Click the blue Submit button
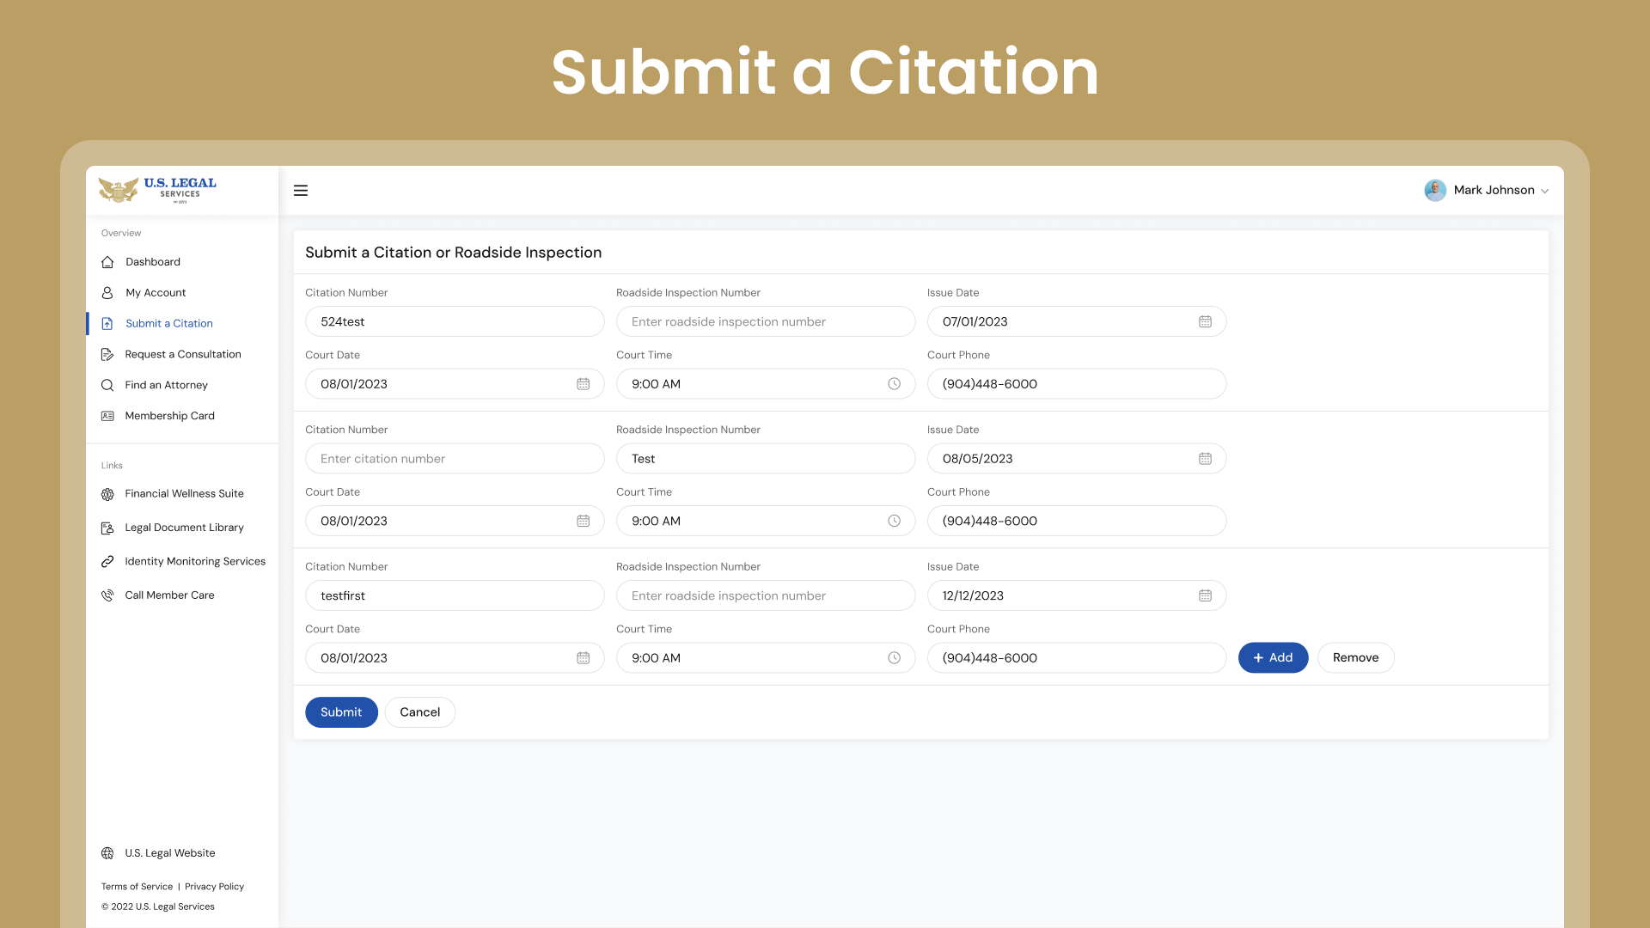 (341, 712)
